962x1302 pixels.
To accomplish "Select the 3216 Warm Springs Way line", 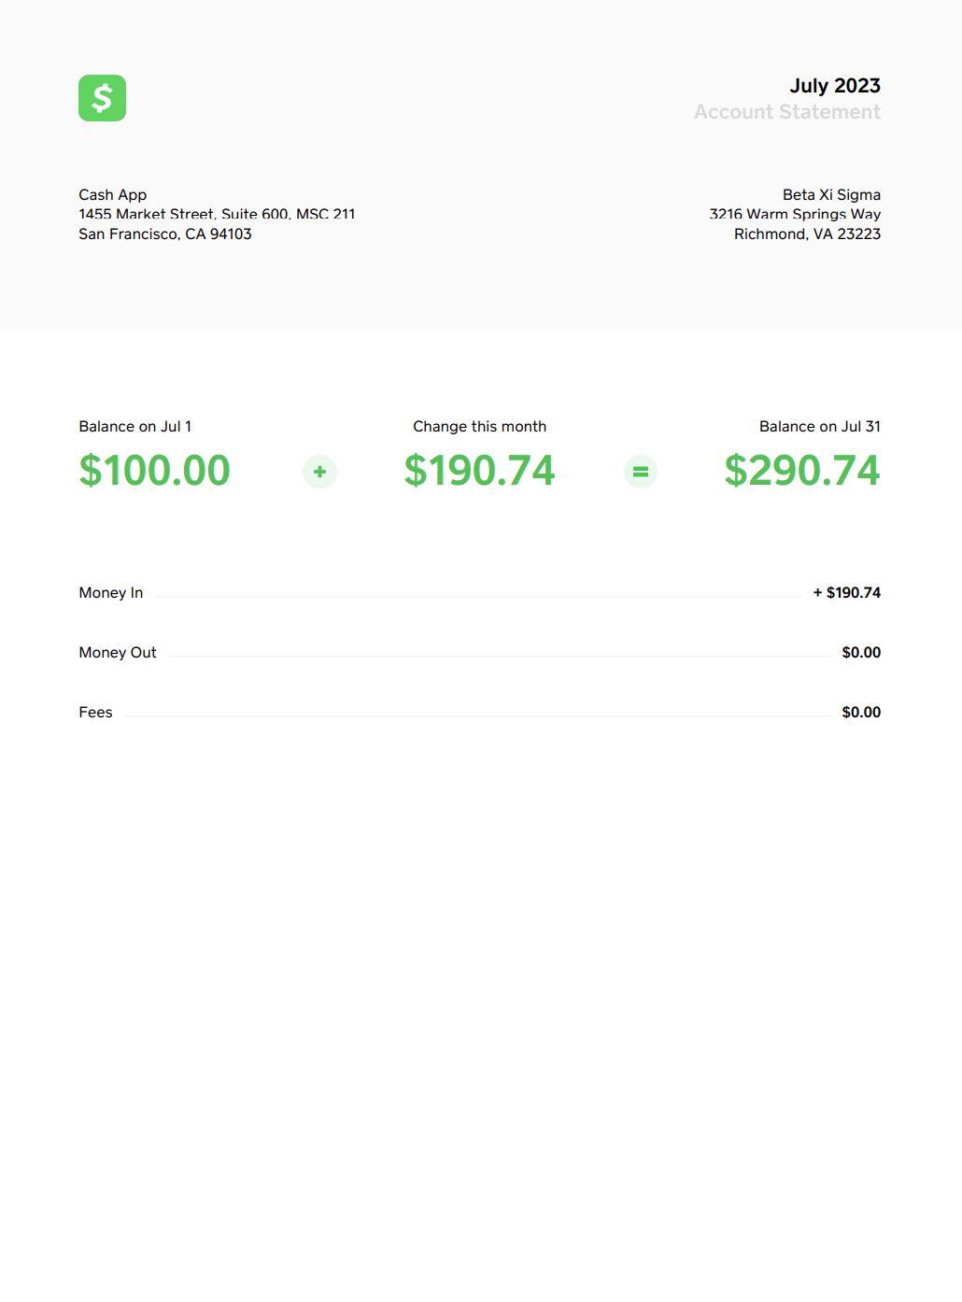I will (x=795, y=214).
